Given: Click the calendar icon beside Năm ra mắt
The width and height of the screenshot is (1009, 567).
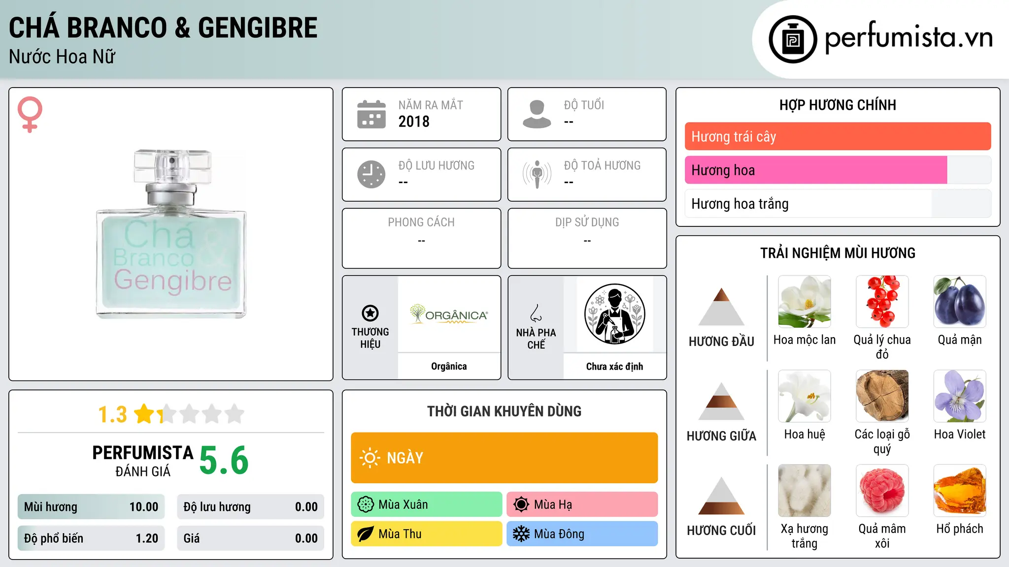Looking at the screenshot, I should [x=371, y=114].
